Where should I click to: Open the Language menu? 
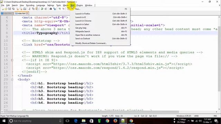click(41, 6)
